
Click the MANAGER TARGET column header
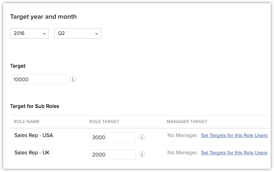point(187,122)
